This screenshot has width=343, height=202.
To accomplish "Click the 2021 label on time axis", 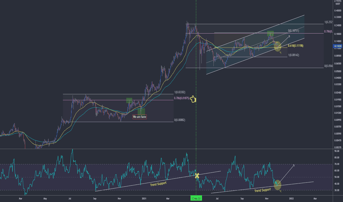I will [144, 198].
